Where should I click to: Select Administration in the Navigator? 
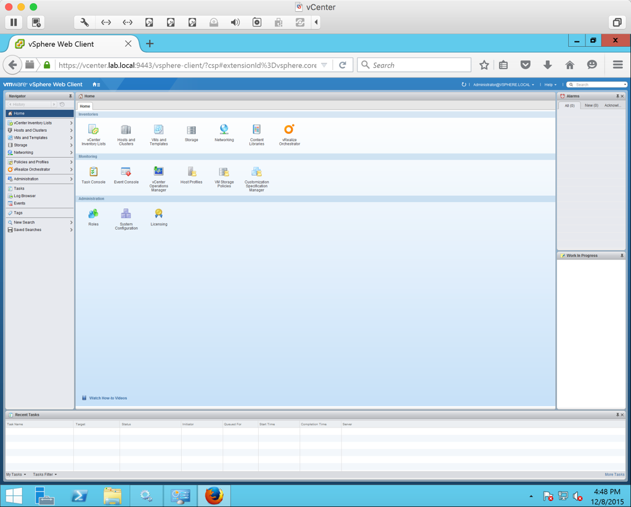click(26, 179)
